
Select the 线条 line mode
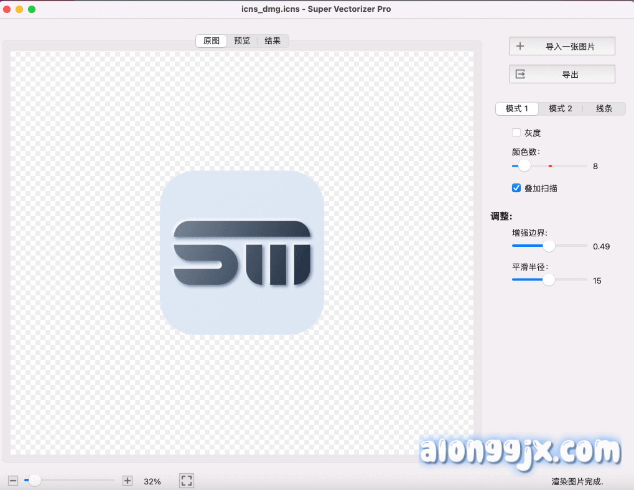[x=604, y=109]
